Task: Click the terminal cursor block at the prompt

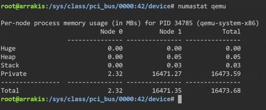Action: tap(180, 99)
